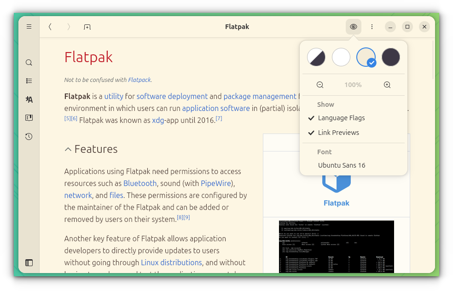
Task: Open the main hamburger menu
Action: click(x=29, y=26)
